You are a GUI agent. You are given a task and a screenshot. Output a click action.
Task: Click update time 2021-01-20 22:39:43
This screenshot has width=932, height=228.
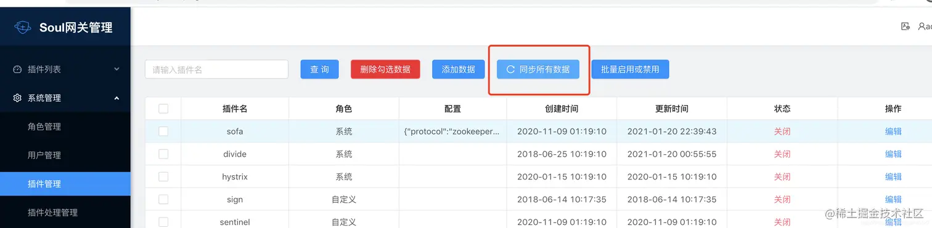coord(672,132)
